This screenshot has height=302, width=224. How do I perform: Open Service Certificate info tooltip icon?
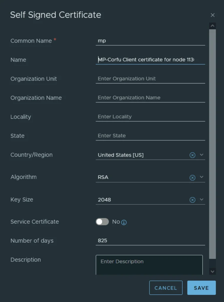pyautogui.click(x=124, y=222)
